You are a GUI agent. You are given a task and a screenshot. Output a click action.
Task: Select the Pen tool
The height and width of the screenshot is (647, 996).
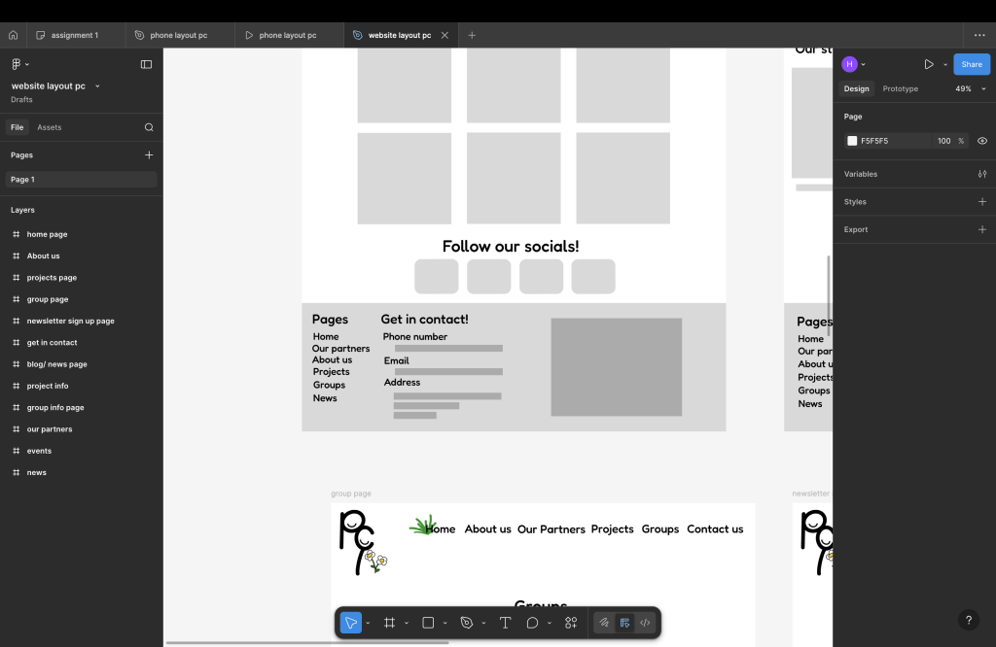(467, 623)
